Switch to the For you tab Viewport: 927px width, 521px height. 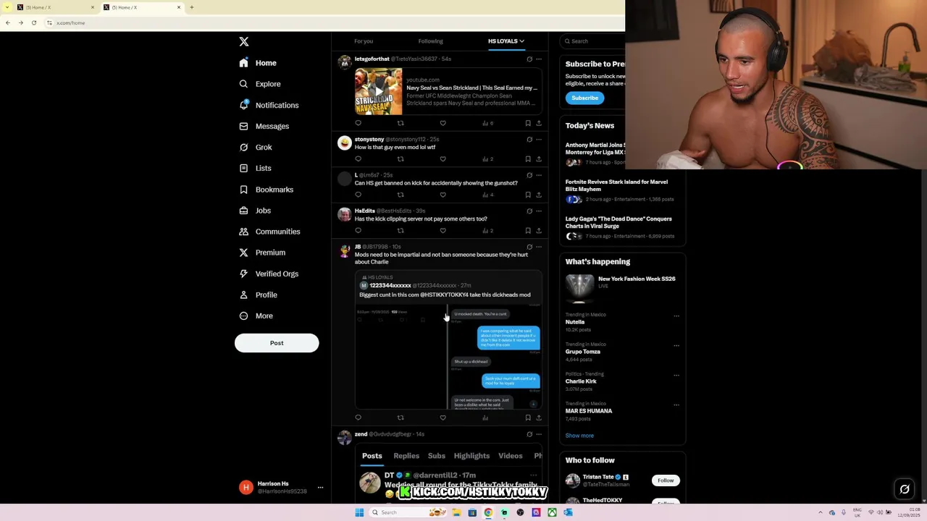[x=364, y=41]
